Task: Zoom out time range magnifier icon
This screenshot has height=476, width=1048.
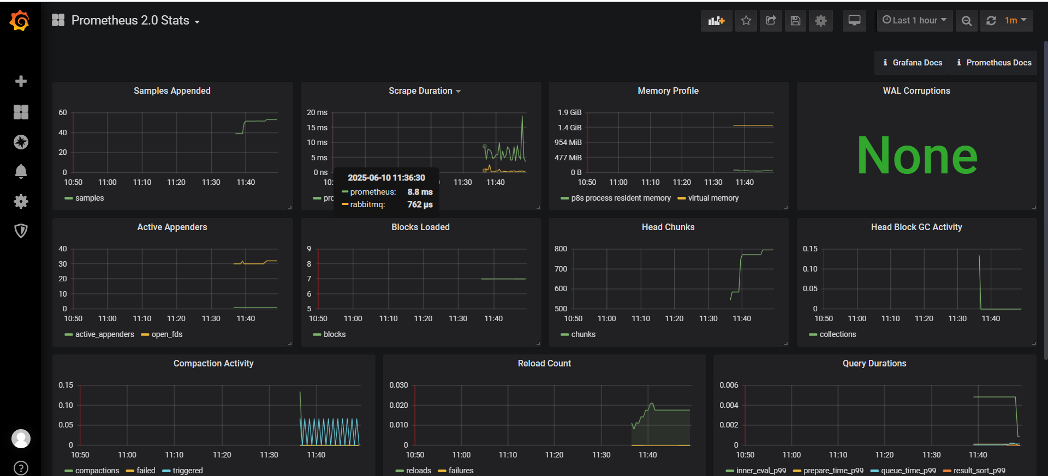Action: coord(966,21)
